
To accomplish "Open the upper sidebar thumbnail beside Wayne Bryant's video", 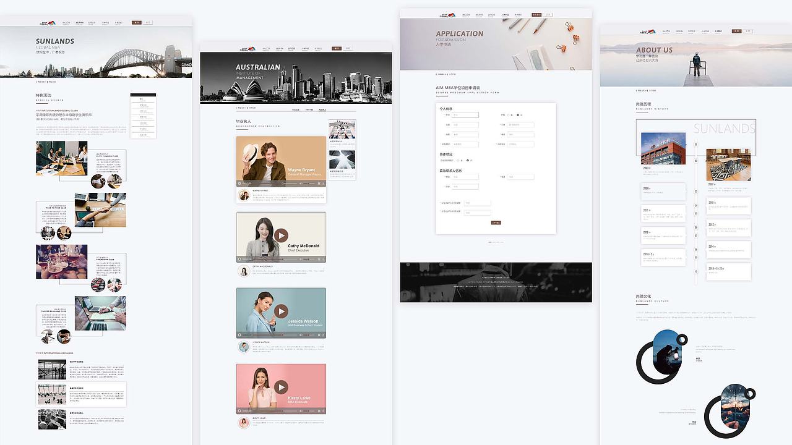I will (342, 130).
